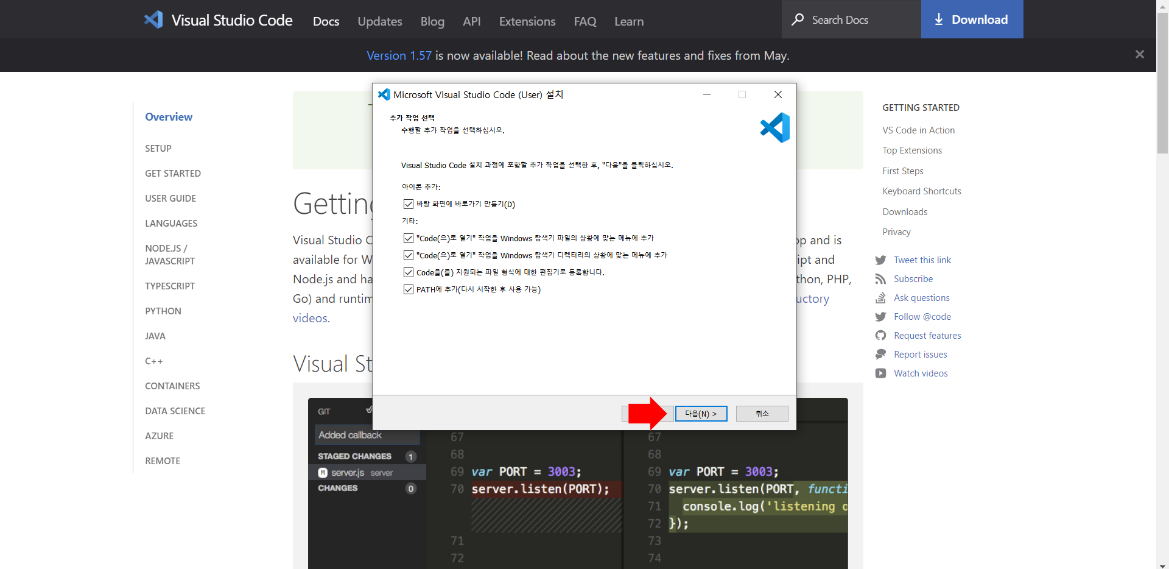Expand the AZURE section in sidebar

coord(160,436)
